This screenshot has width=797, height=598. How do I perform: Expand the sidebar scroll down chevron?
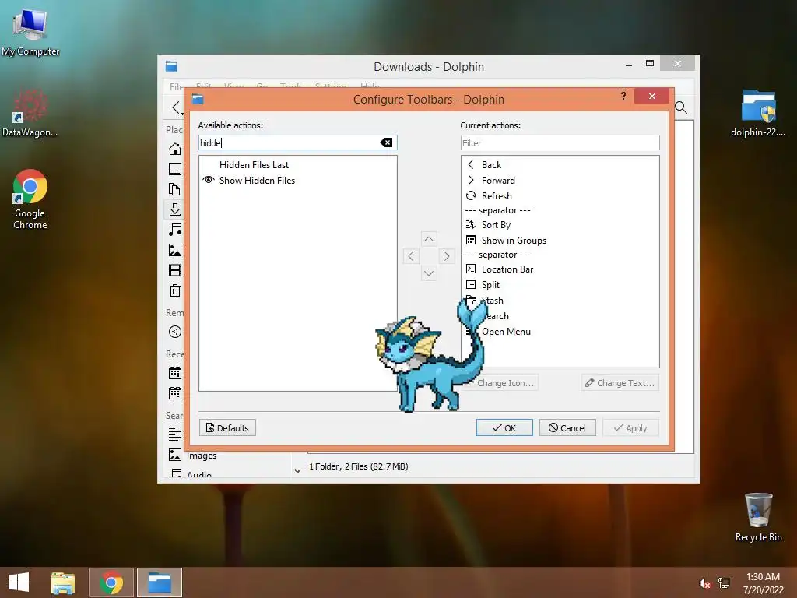point(298,471)
